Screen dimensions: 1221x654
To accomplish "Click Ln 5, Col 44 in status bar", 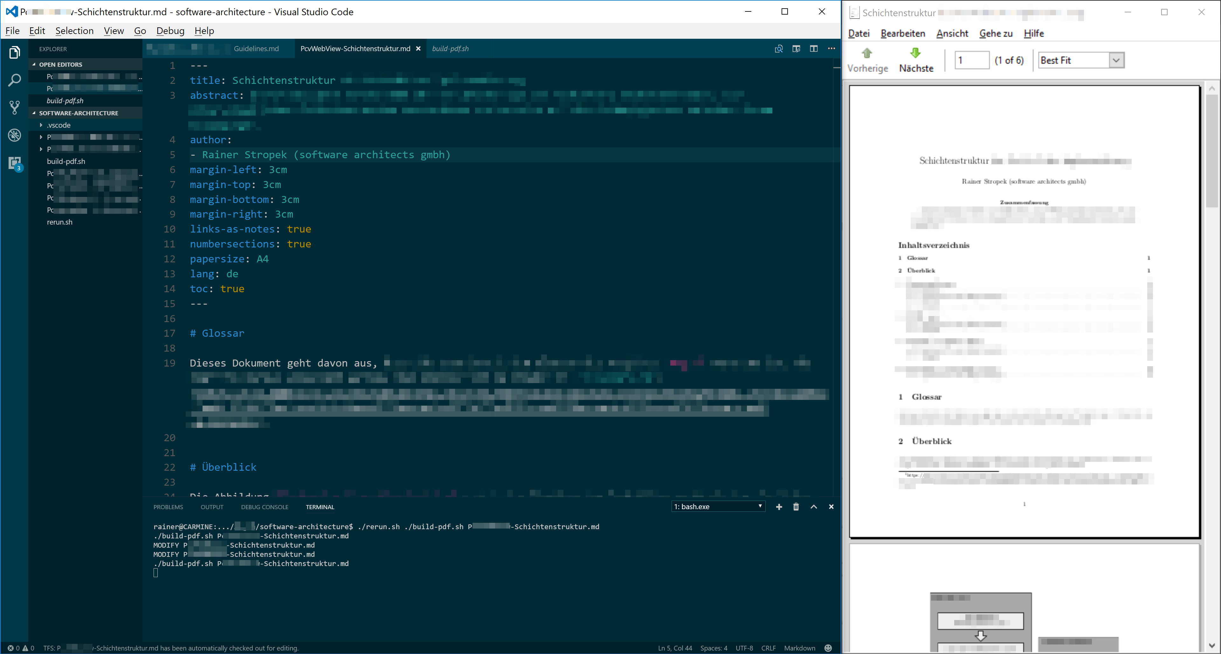I will click(675, 648).
